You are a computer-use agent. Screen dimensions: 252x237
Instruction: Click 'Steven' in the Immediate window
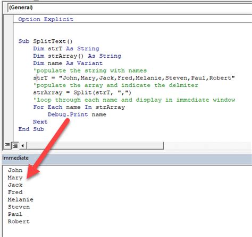(19, 207)
